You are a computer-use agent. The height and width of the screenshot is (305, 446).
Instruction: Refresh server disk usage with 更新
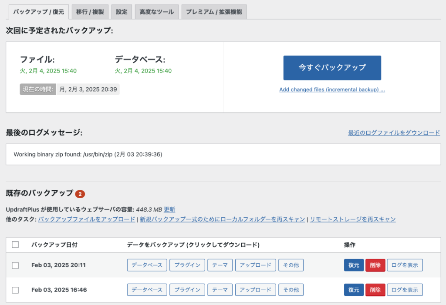pyautogui.click(x=170, y=209)
